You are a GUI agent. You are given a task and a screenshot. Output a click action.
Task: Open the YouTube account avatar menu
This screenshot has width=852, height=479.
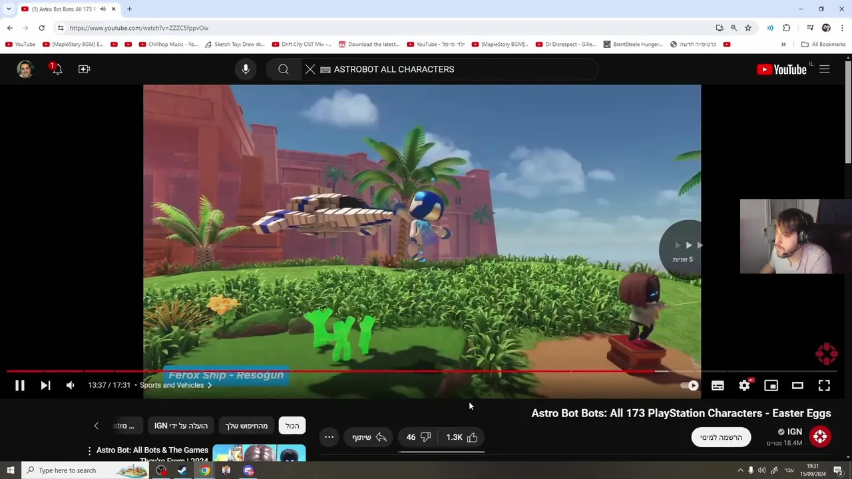(x=25, y=69)
